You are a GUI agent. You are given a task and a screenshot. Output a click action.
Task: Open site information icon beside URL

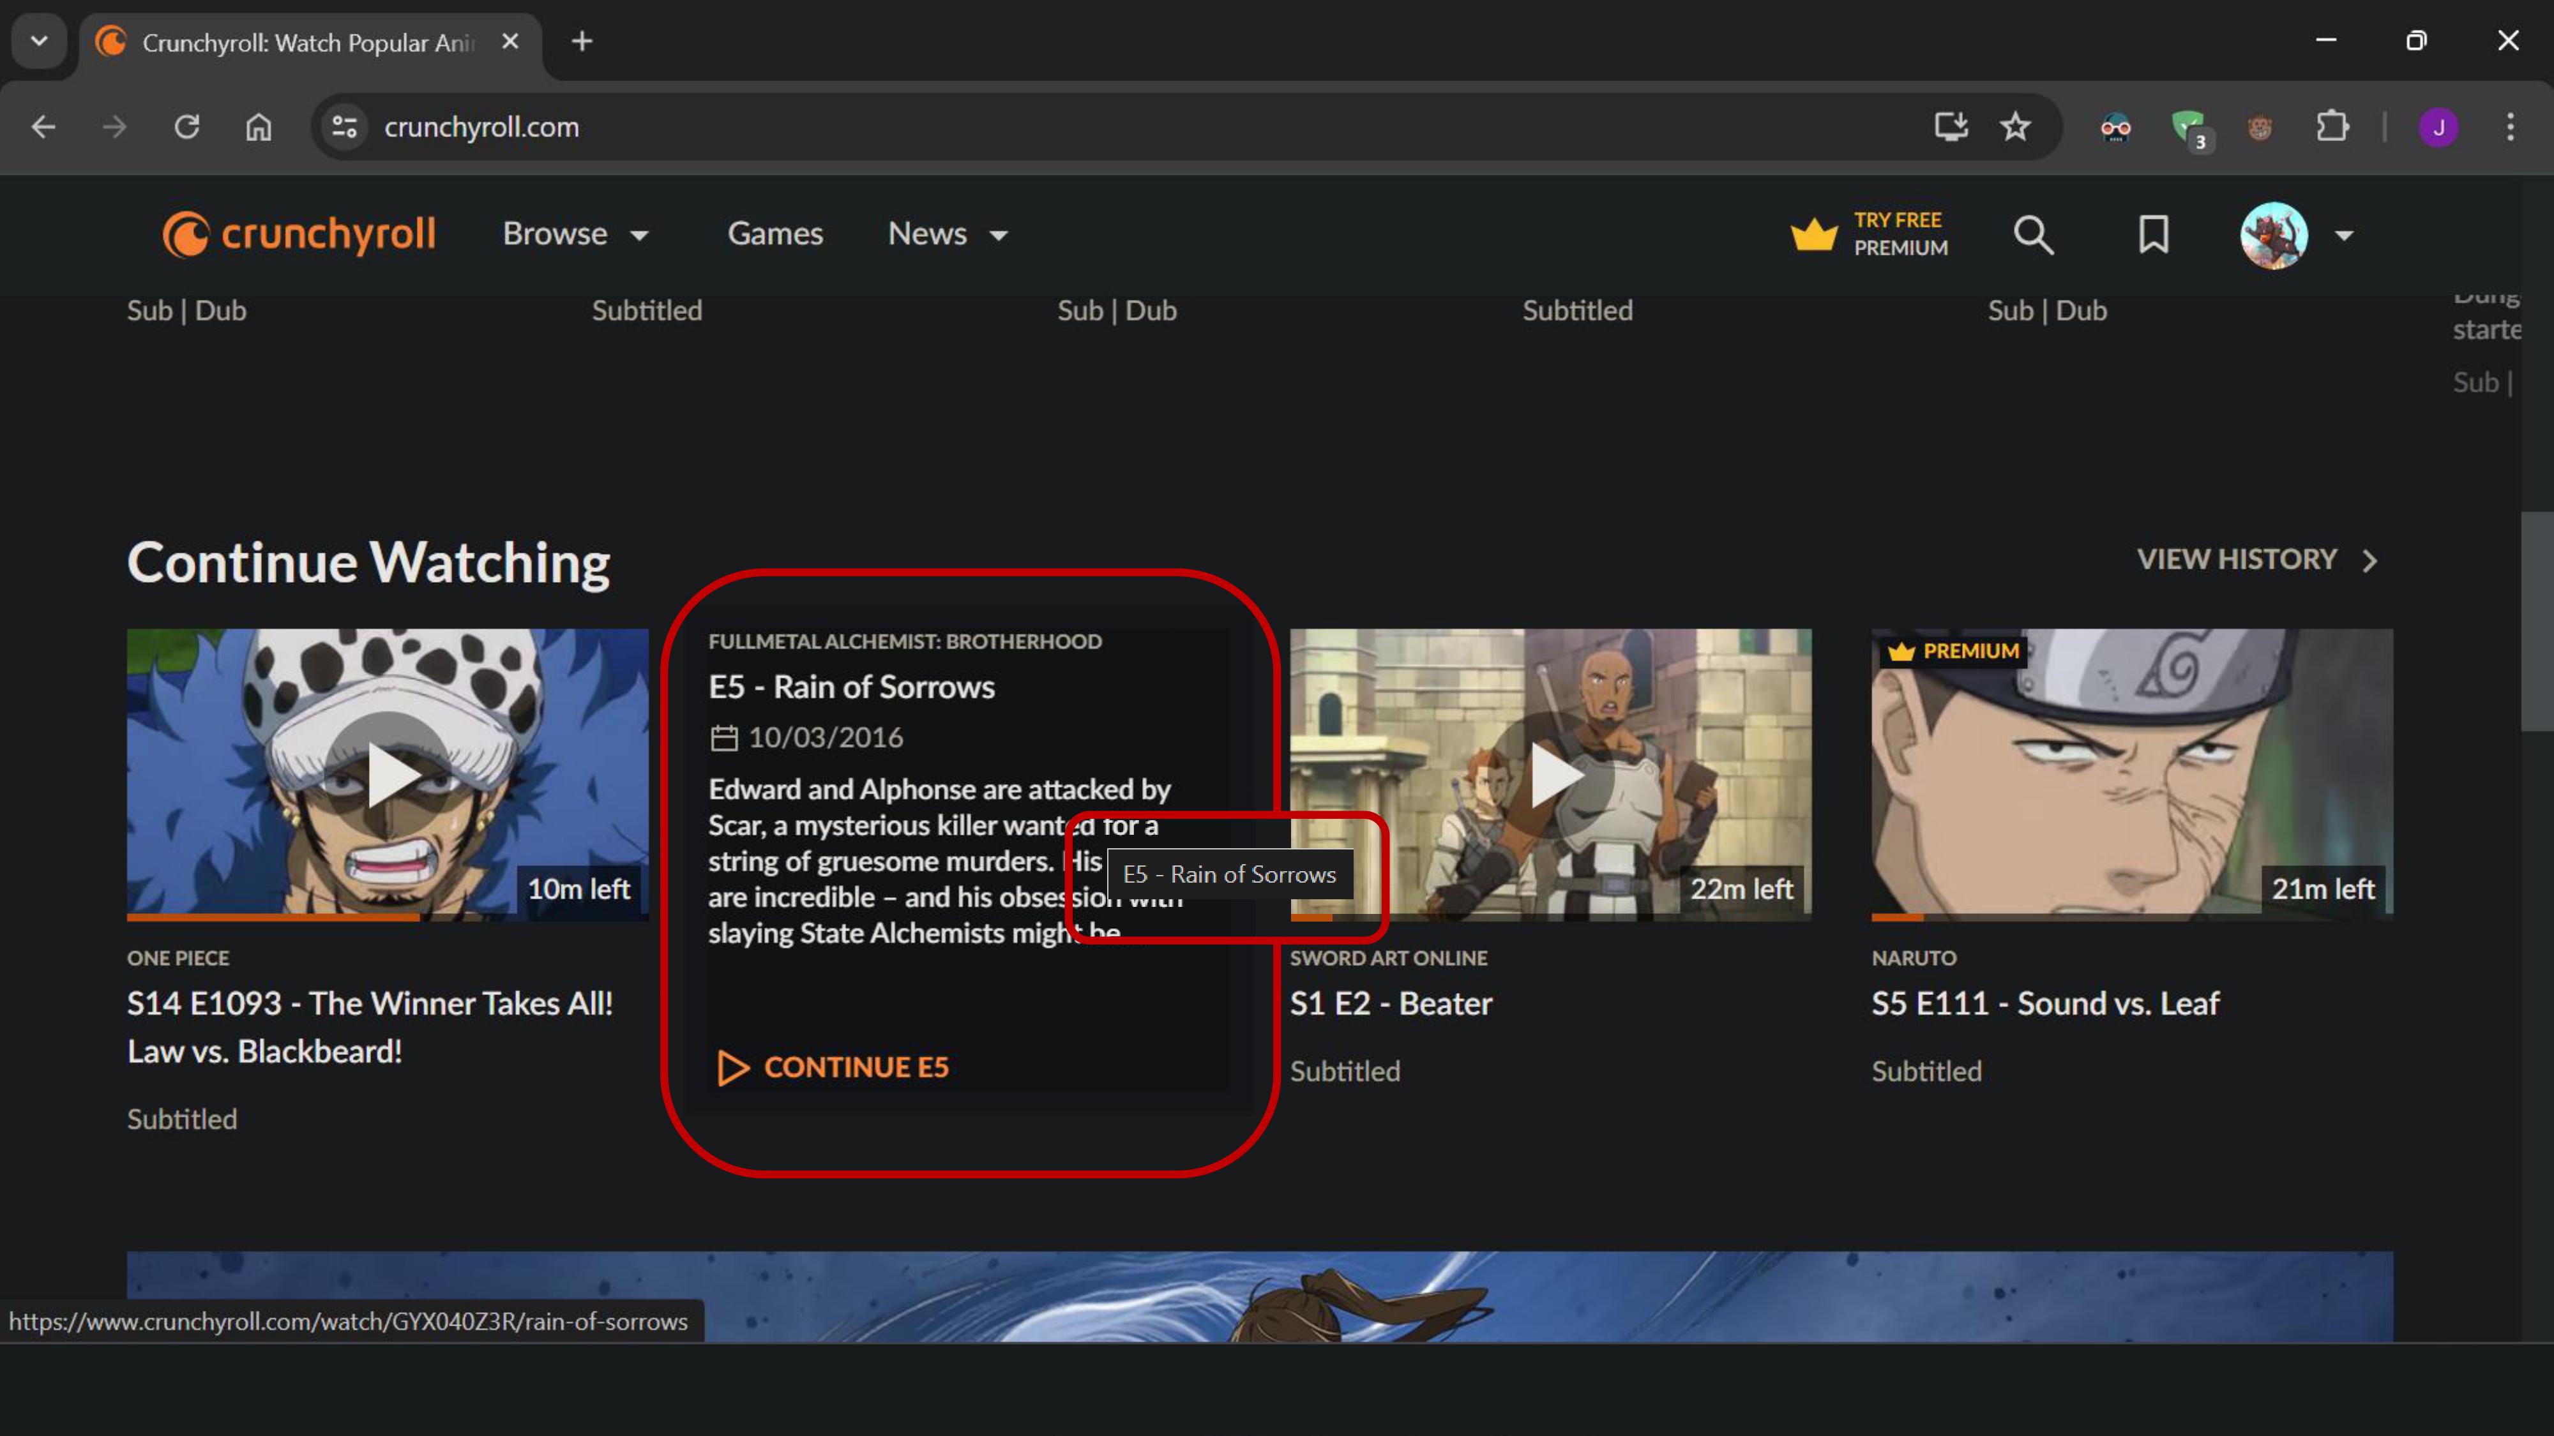[344, 127]
